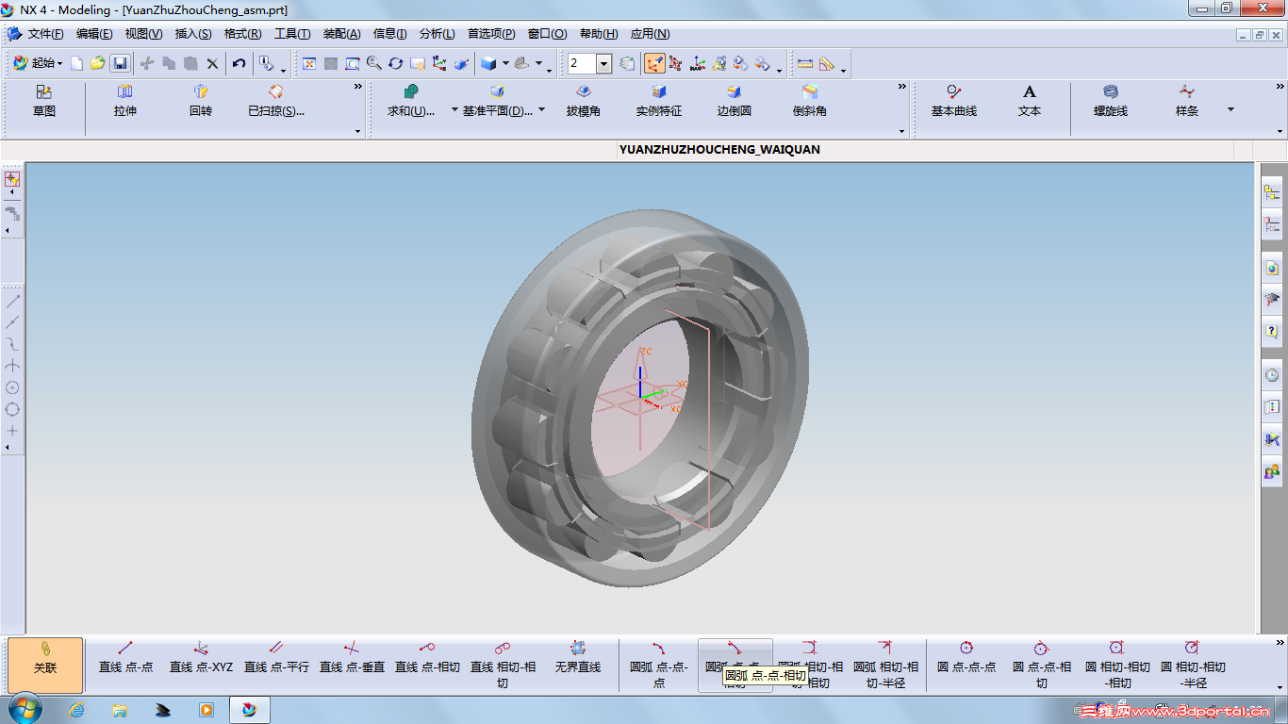Click the Fit view toolbar icon
Image resolution: width=1288 pixels, height=724 pixels.
(x=308, y=63)
